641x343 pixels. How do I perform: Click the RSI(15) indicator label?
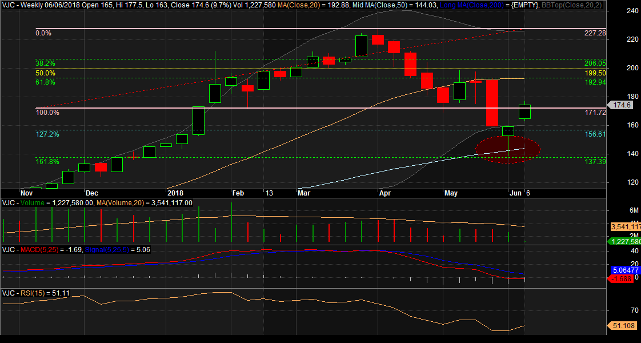click(x=35, y=293)
